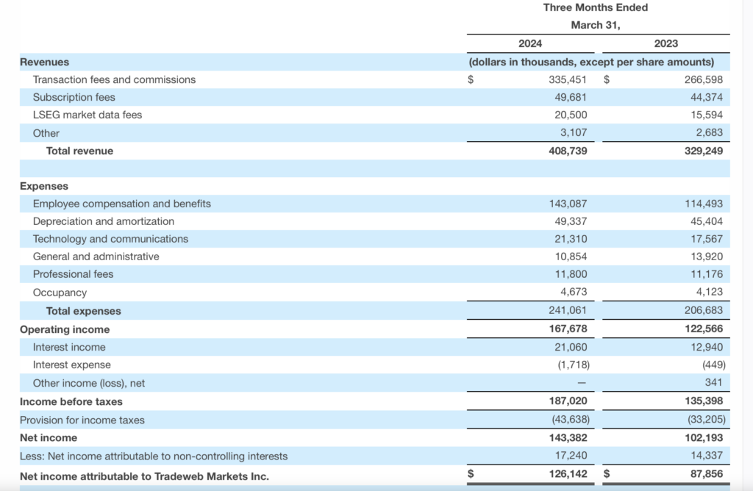Click income before taxes 135,398

[x=704, y=401]
